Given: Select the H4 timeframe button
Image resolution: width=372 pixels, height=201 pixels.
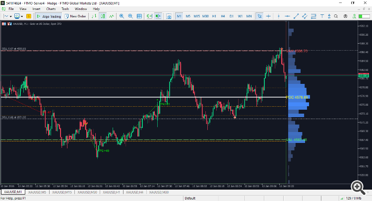Looking at the screenshot, I should [x=223, y=16].
